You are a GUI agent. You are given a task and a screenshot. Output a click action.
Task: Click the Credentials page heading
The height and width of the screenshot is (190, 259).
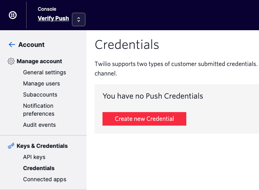tap(127, 45)
